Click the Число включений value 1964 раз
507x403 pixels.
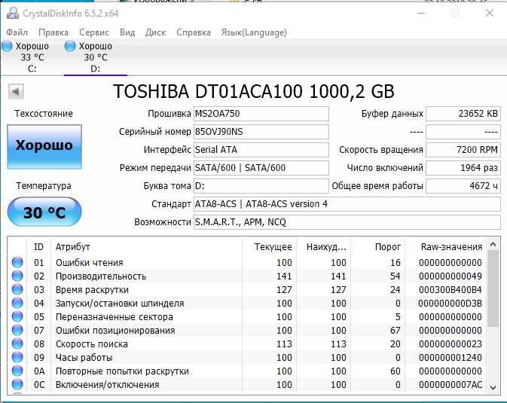463,168
